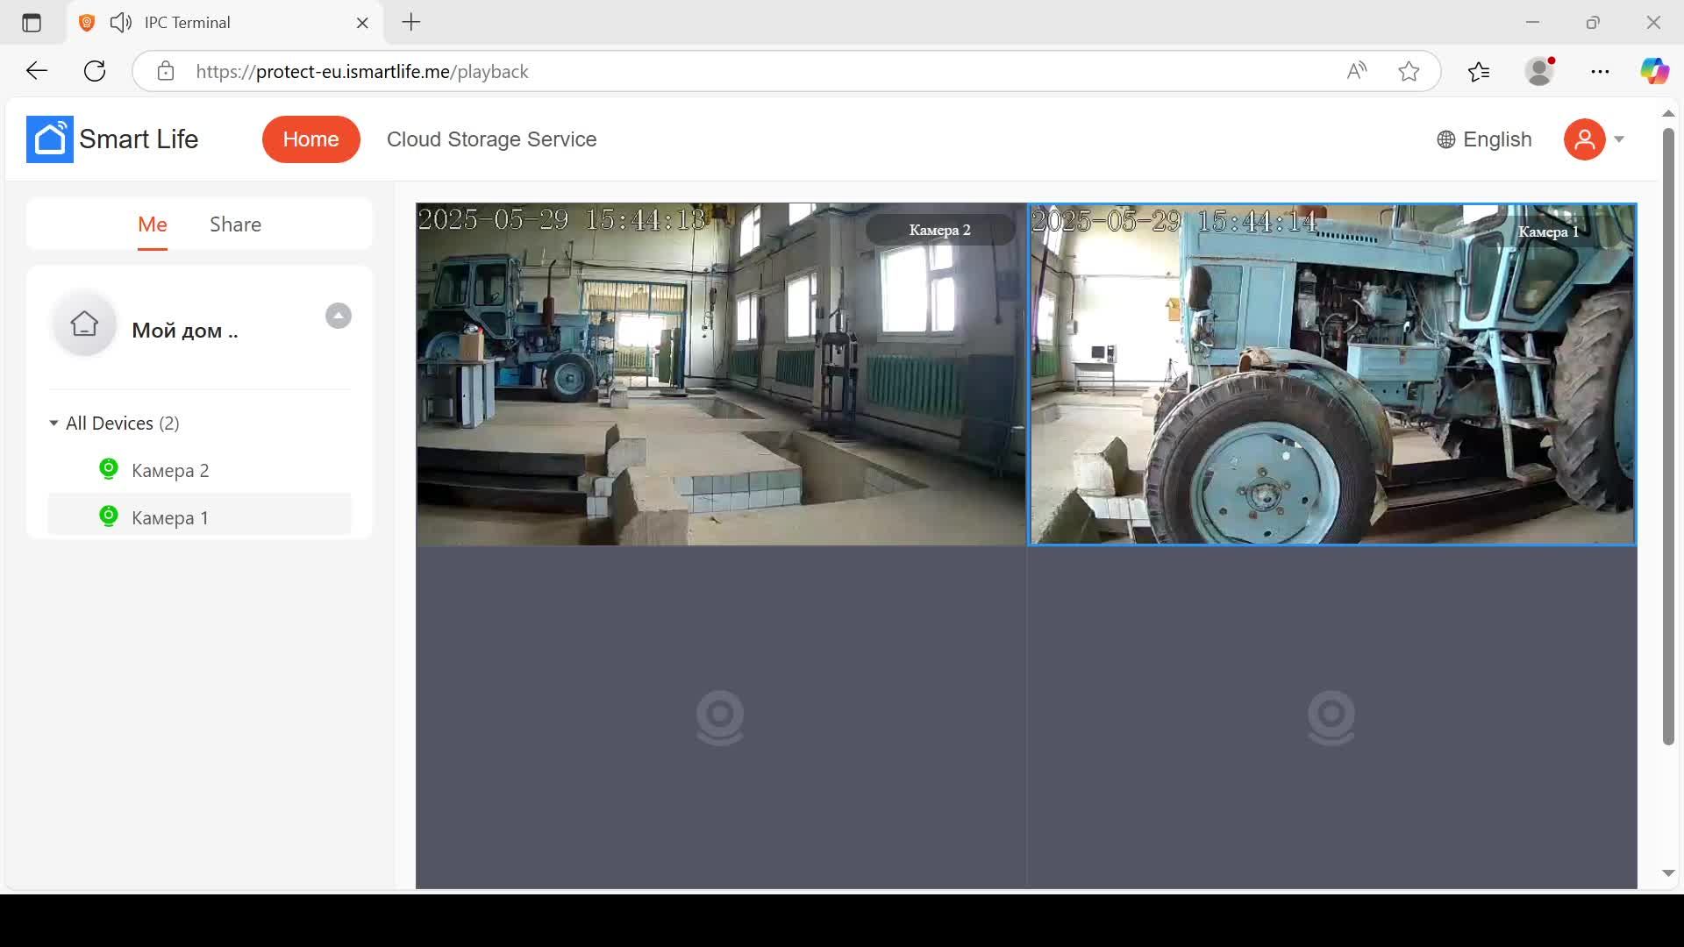The height and width of the screenshot is (947, 1684).
Task: Click the camera placeholder icon in bottom-left pane
Action: click(x=720, y=718)
